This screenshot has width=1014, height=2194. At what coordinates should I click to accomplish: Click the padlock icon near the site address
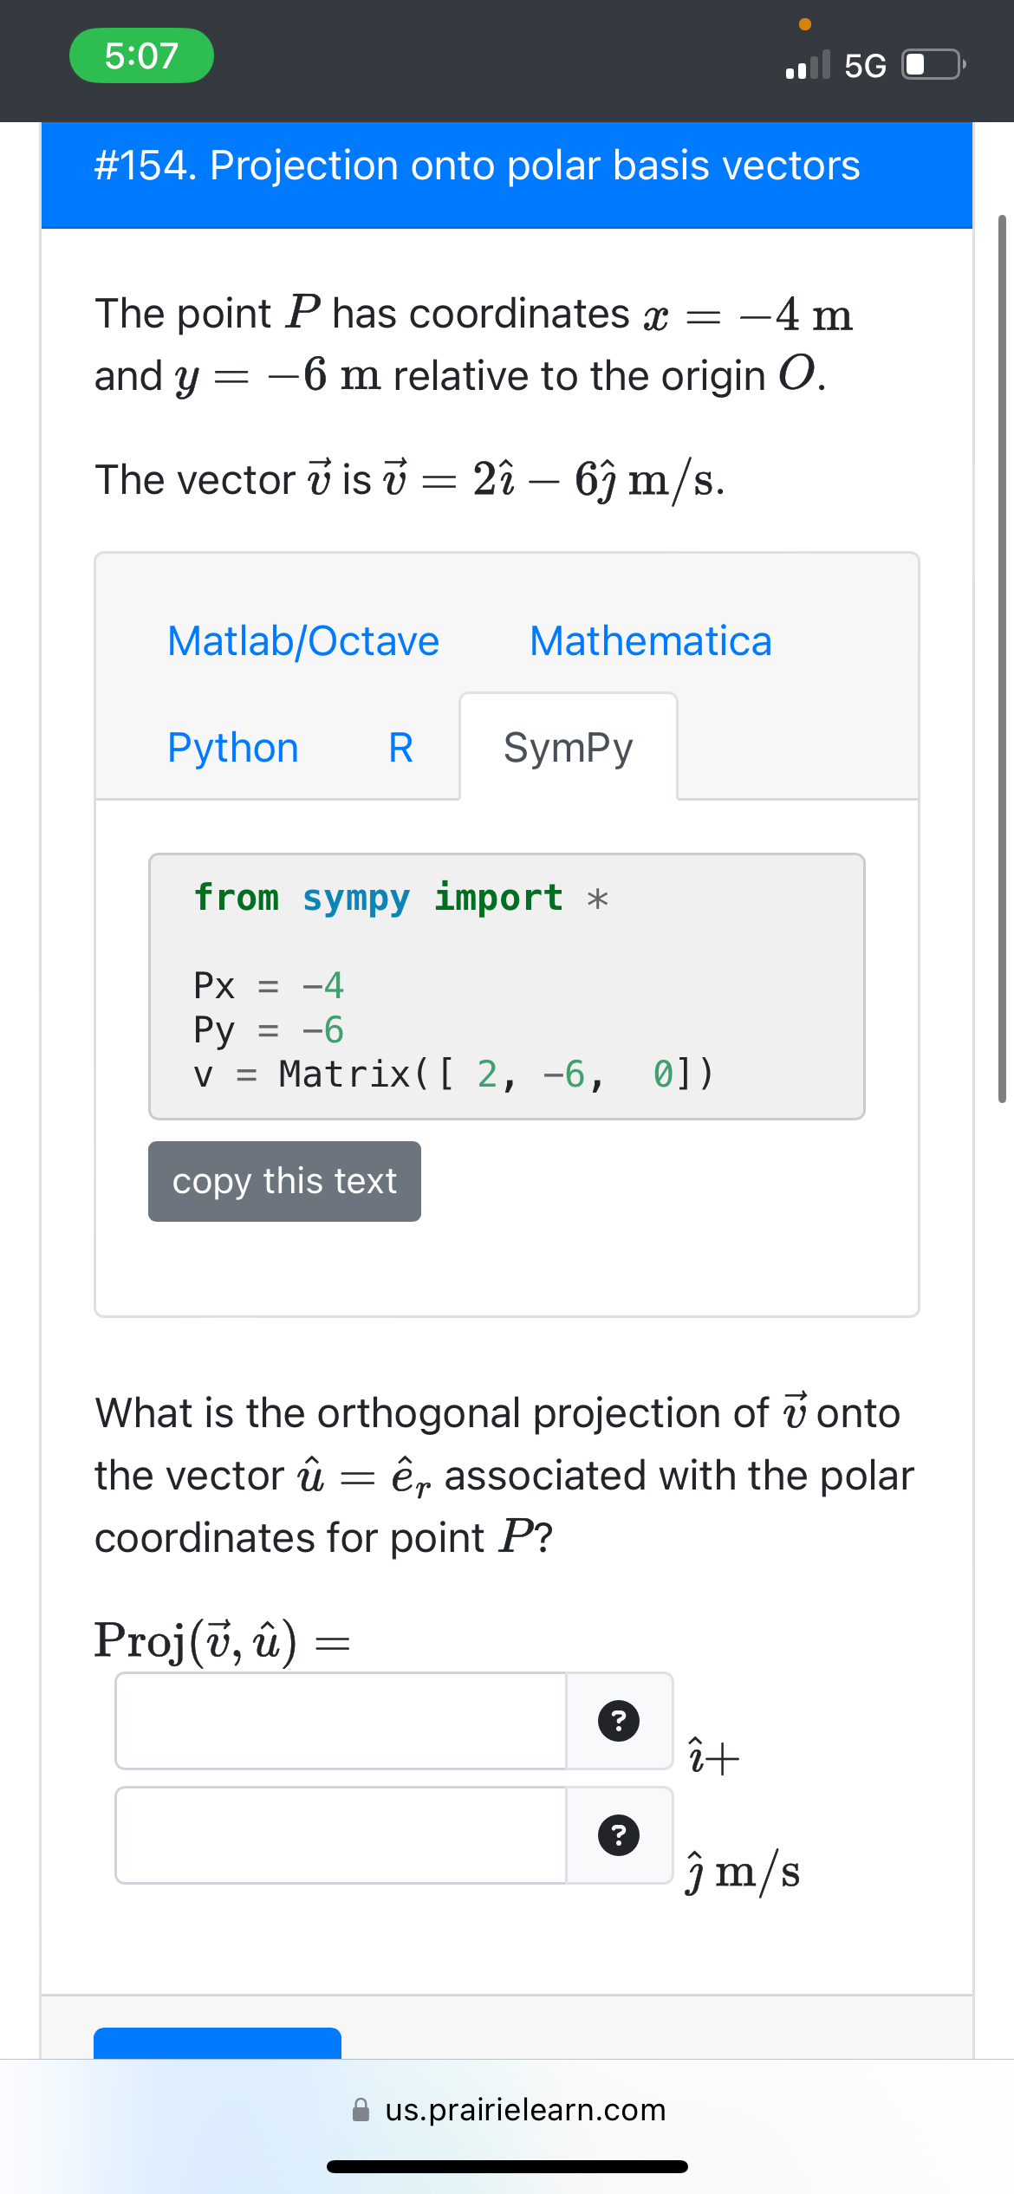coord(360,2109)
